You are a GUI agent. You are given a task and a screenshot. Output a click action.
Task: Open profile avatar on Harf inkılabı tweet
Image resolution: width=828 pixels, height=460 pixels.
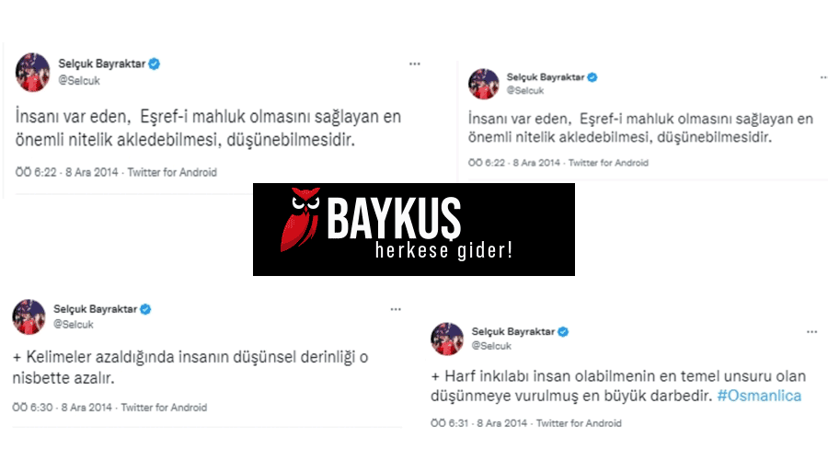pyautogui.click(x=447, y=339)
